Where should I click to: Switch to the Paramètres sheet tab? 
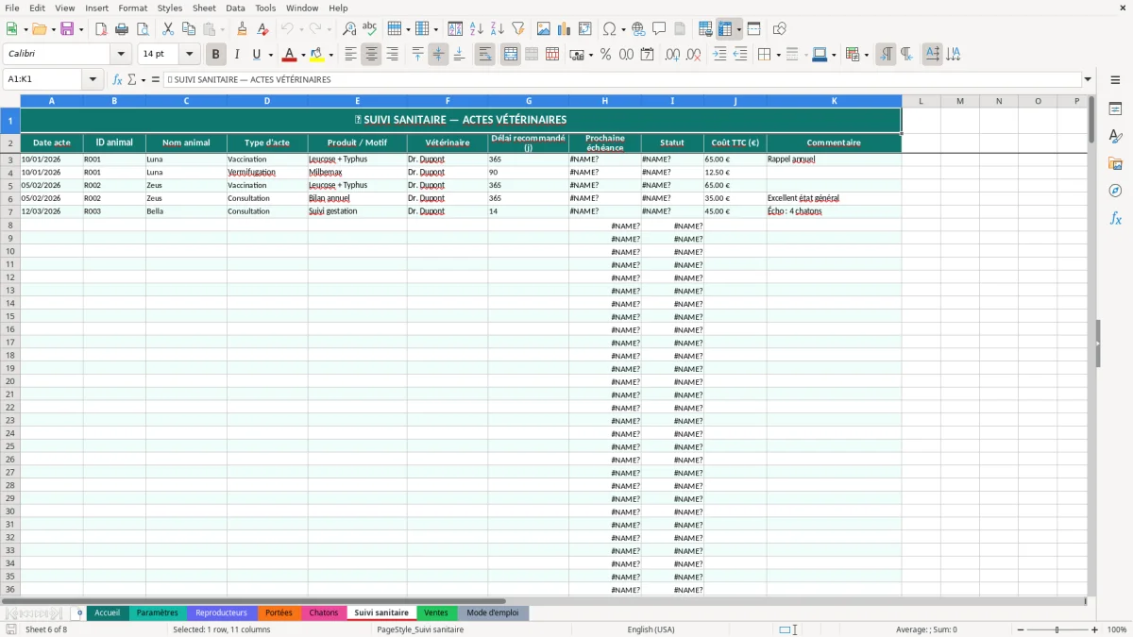pyautogui.click(x=158, y=612)
